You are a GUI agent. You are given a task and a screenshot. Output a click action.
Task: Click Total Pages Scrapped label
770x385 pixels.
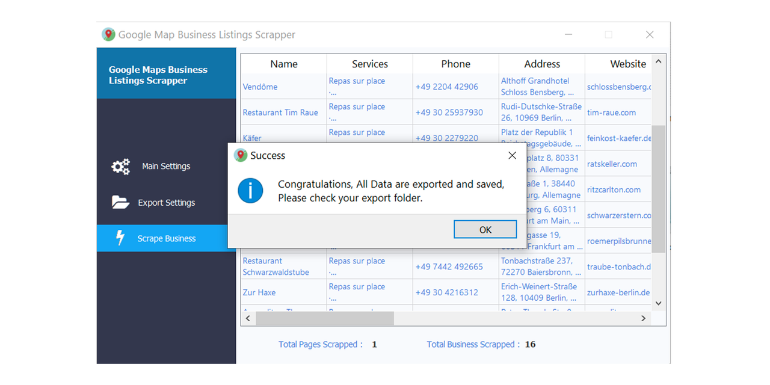(321, 345)
